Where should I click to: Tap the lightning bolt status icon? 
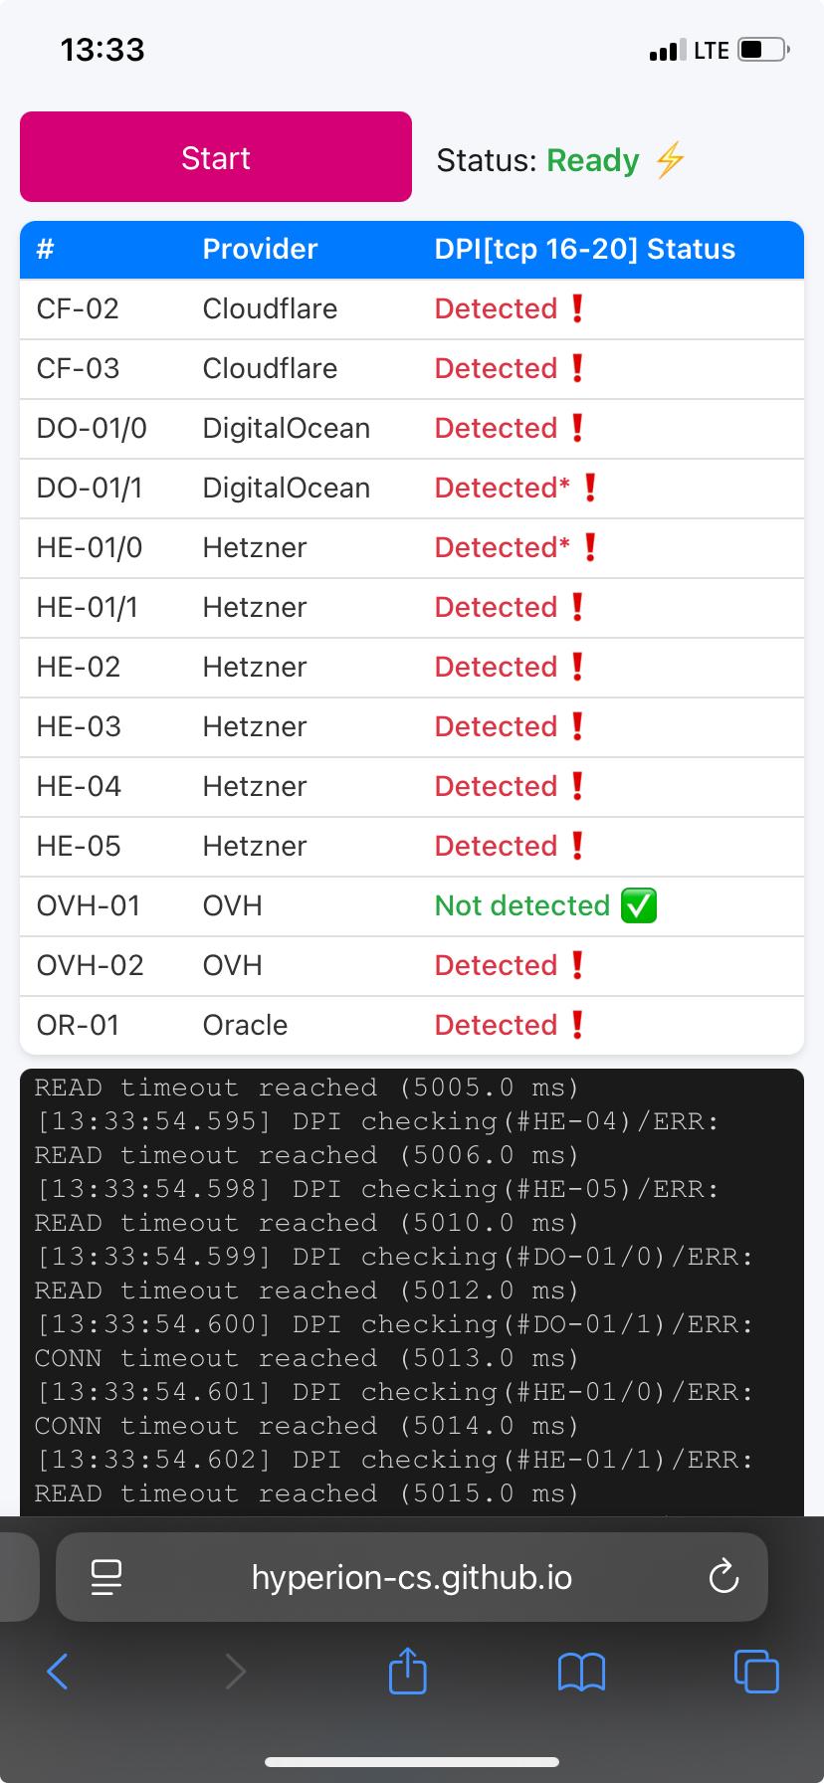tap(671, 160)
